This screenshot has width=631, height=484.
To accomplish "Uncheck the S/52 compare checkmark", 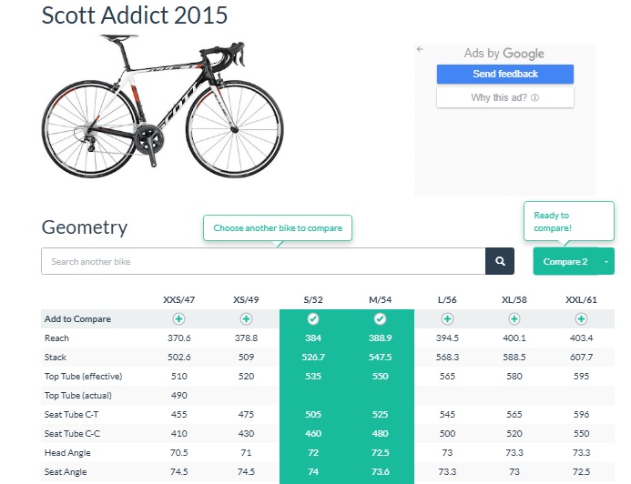I will tap(313, 319).
